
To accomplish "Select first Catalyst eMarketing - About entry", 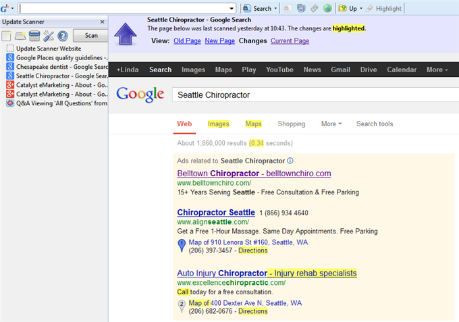I will click(x=57, y=85).
